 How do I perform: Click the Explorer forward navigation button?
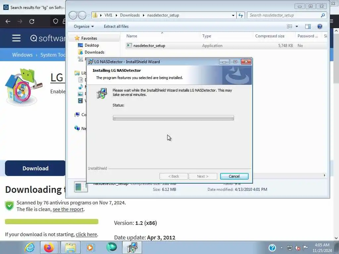click(82, 15)
